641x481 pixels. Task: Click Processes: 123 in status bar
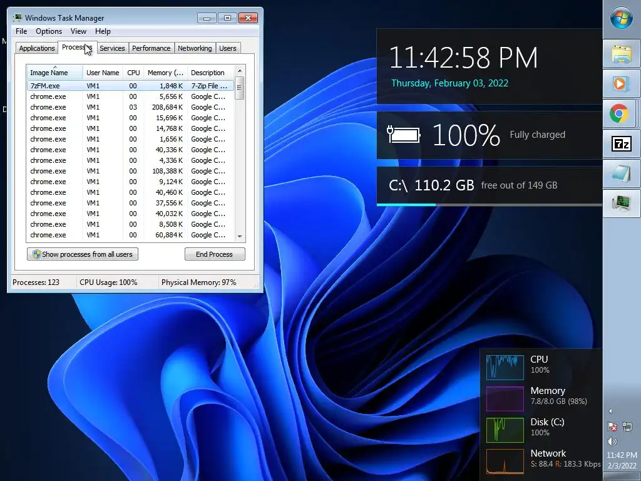(x=36, y=282)
